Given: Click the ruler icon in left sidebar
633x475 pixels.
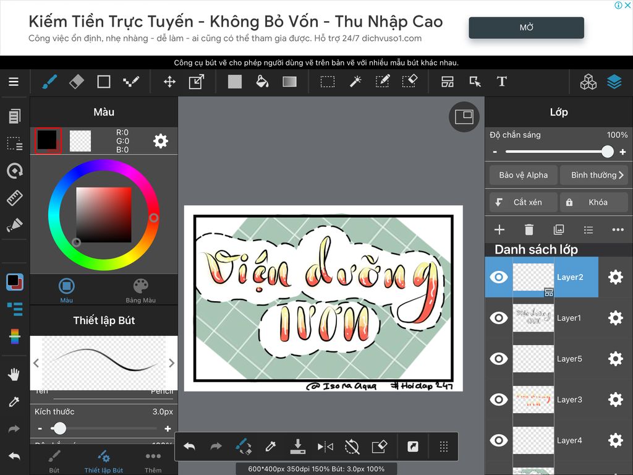Looking at the screenshot, I should [x=15, y=198].
